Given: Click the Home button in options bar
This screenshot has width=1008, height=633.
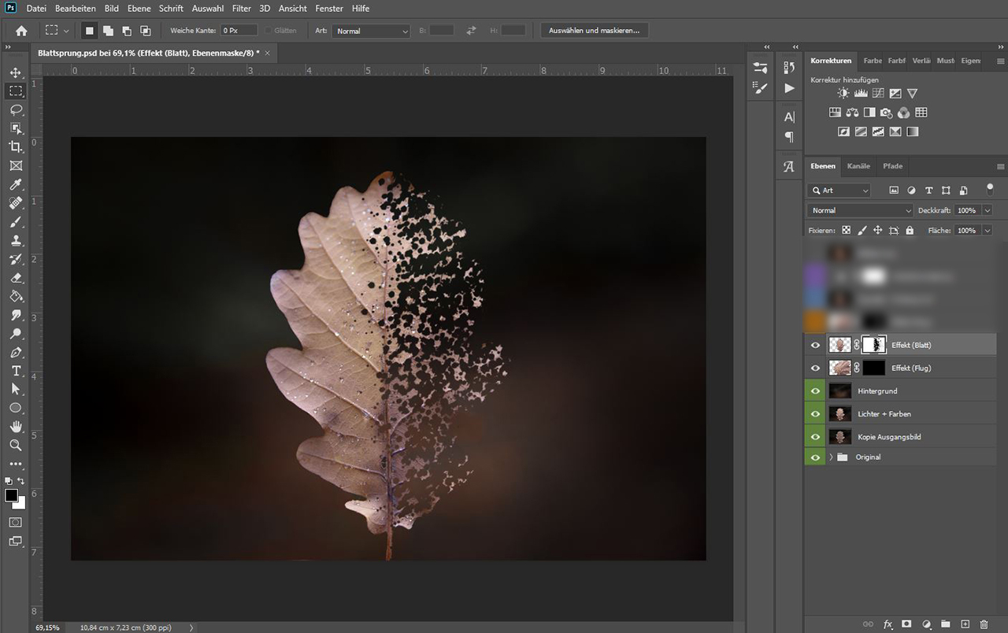Looking at the screenshot, I should click(x=21, y=31).
